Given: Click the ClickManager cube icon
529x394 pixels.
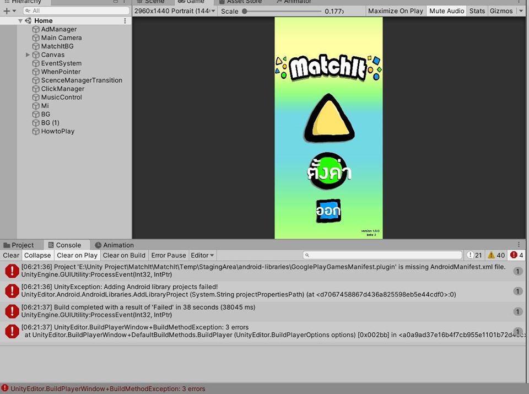Looking at the screenshot, I should click(x=36, y=89).
